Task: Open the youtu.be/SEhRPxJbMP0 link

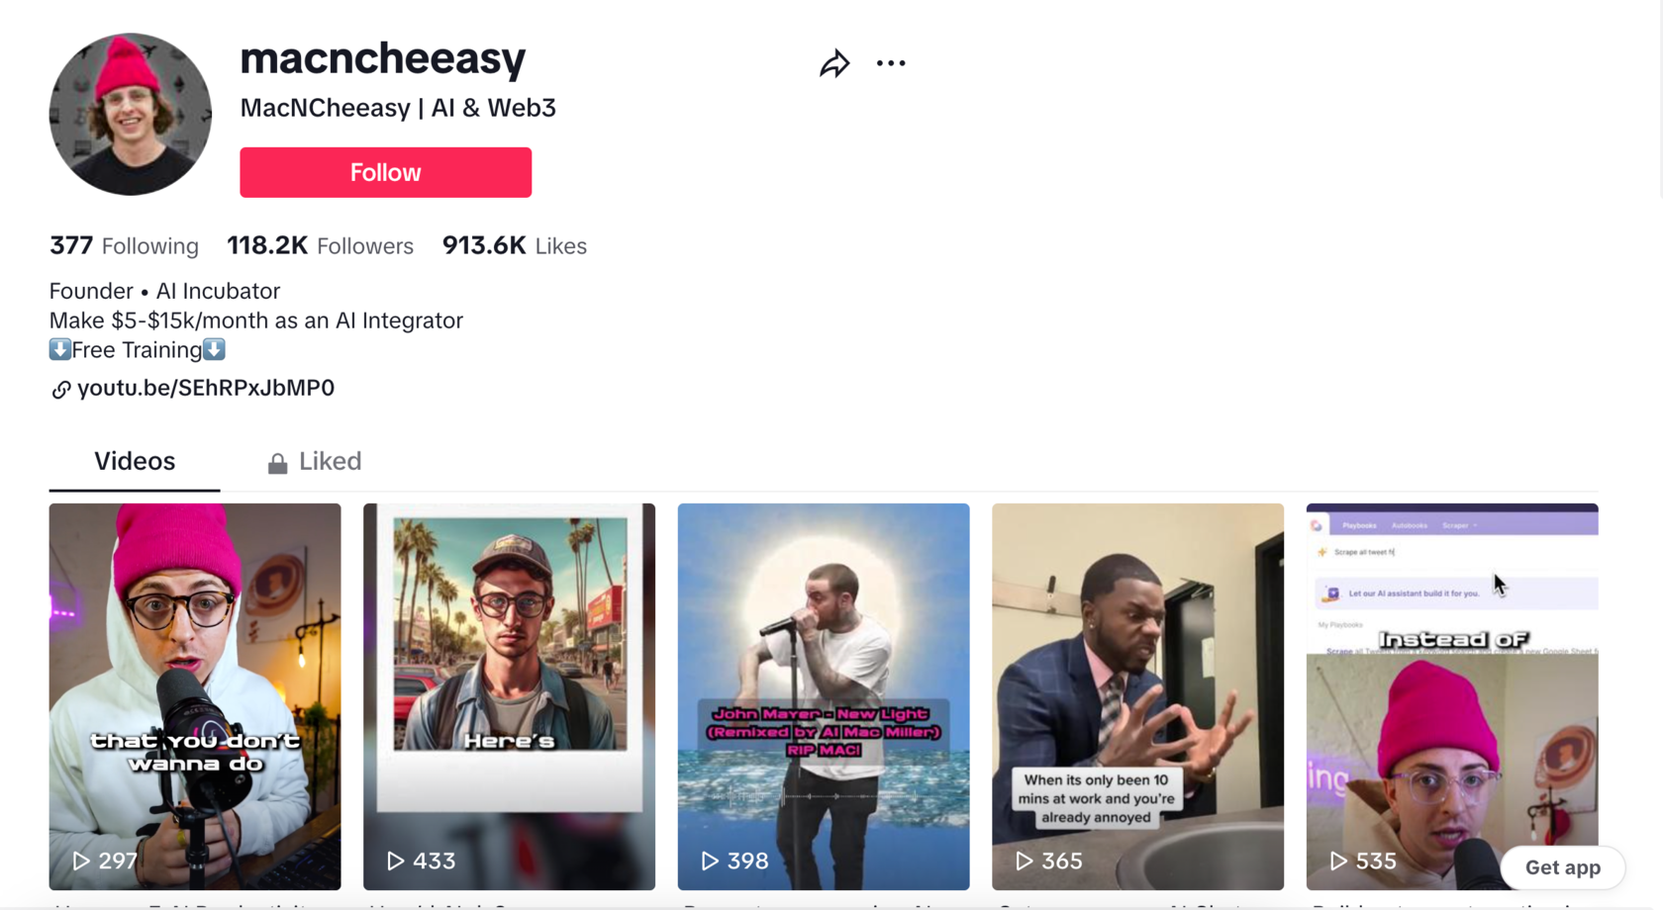Action: pyautogui.click(x=206, y=388)
